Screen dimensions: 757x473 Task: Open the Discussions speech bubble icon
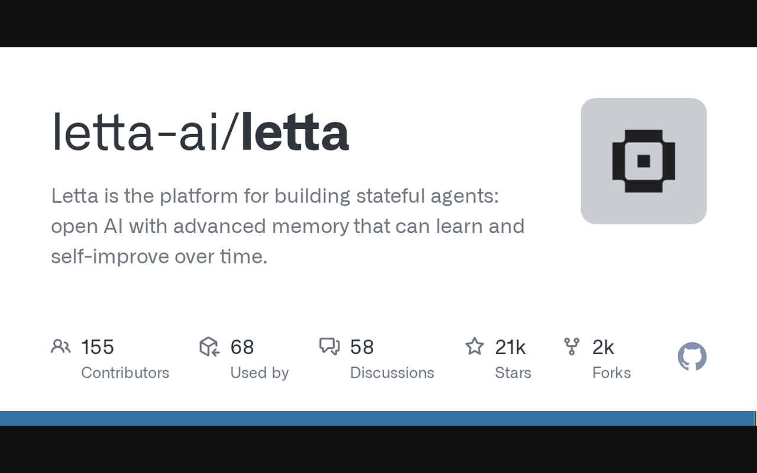(329, 346)
